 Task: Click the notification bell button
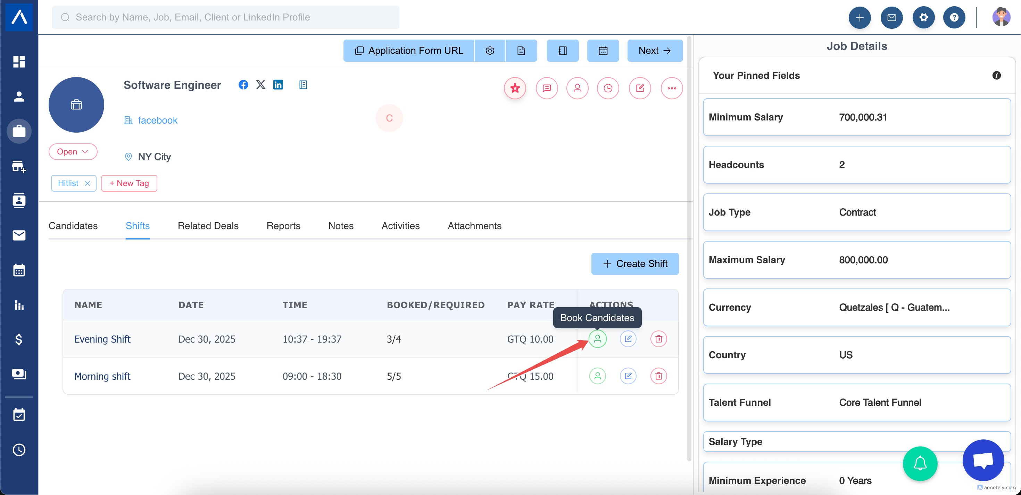click(920, 463)
